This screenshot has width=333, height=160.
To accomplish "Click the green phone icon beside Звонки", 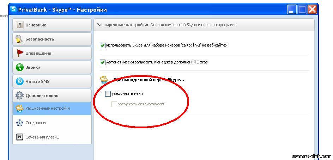I will click(x=20, y=67).
